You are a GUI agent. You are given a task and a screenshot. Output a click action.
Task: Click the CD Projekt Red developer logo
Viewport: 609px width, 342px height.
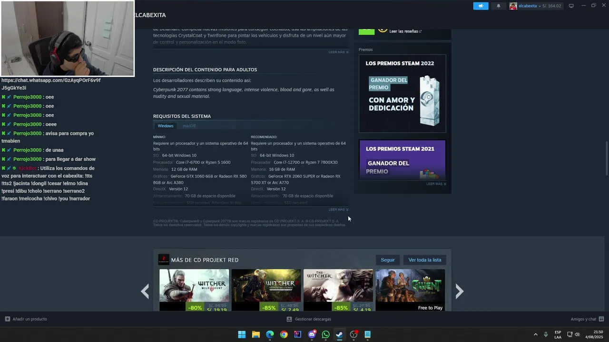(x=164, y=260)
